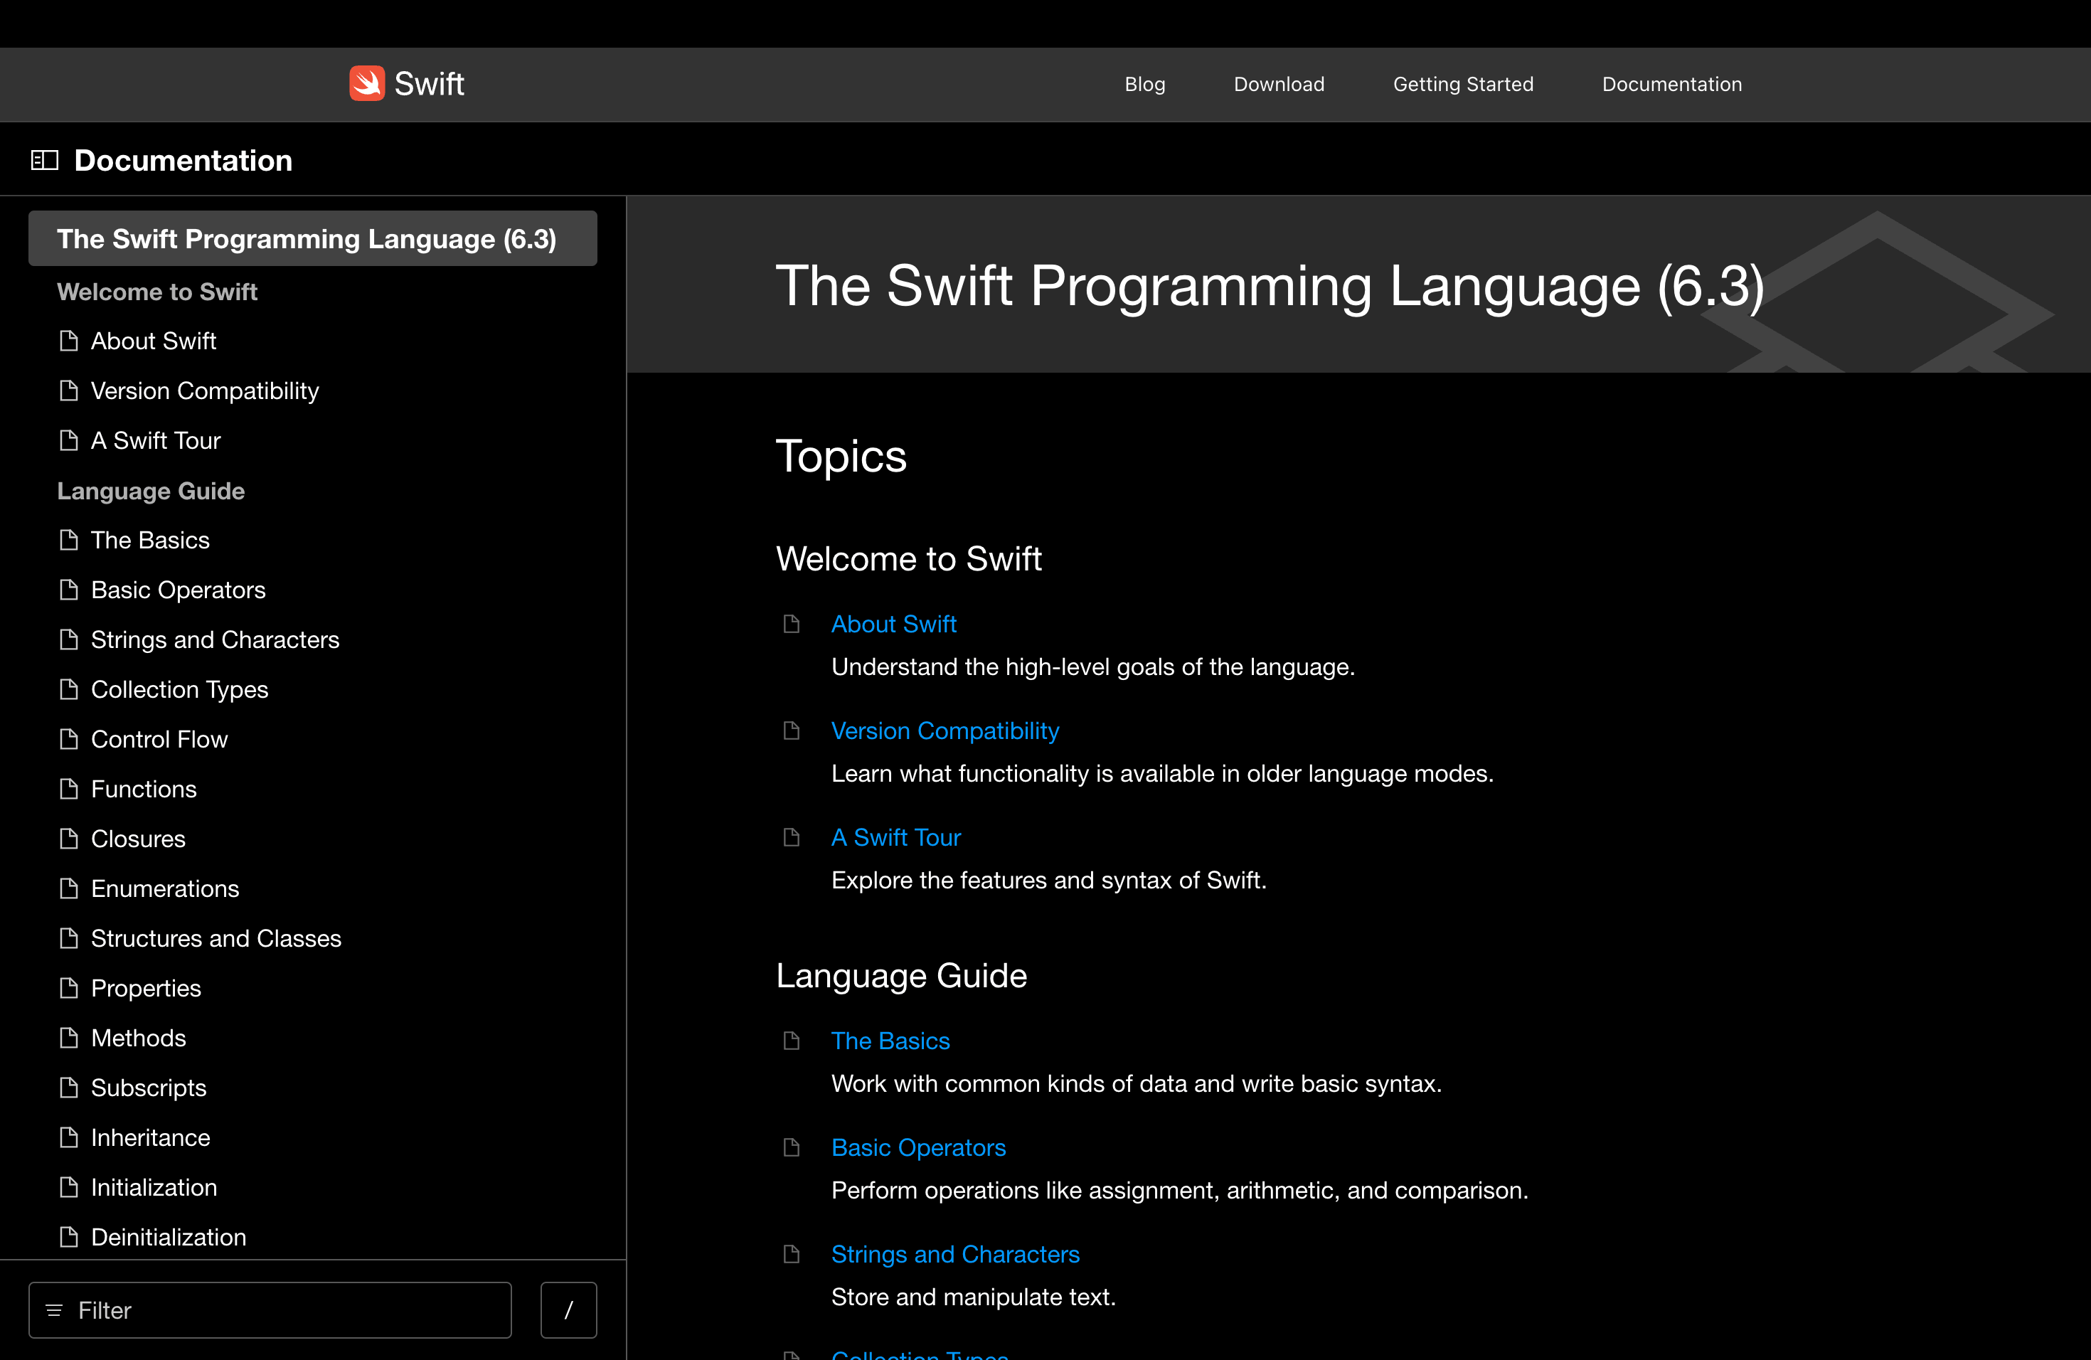
Task: Click the document icon beside Closures sidebar item
Action: point(70,838)
